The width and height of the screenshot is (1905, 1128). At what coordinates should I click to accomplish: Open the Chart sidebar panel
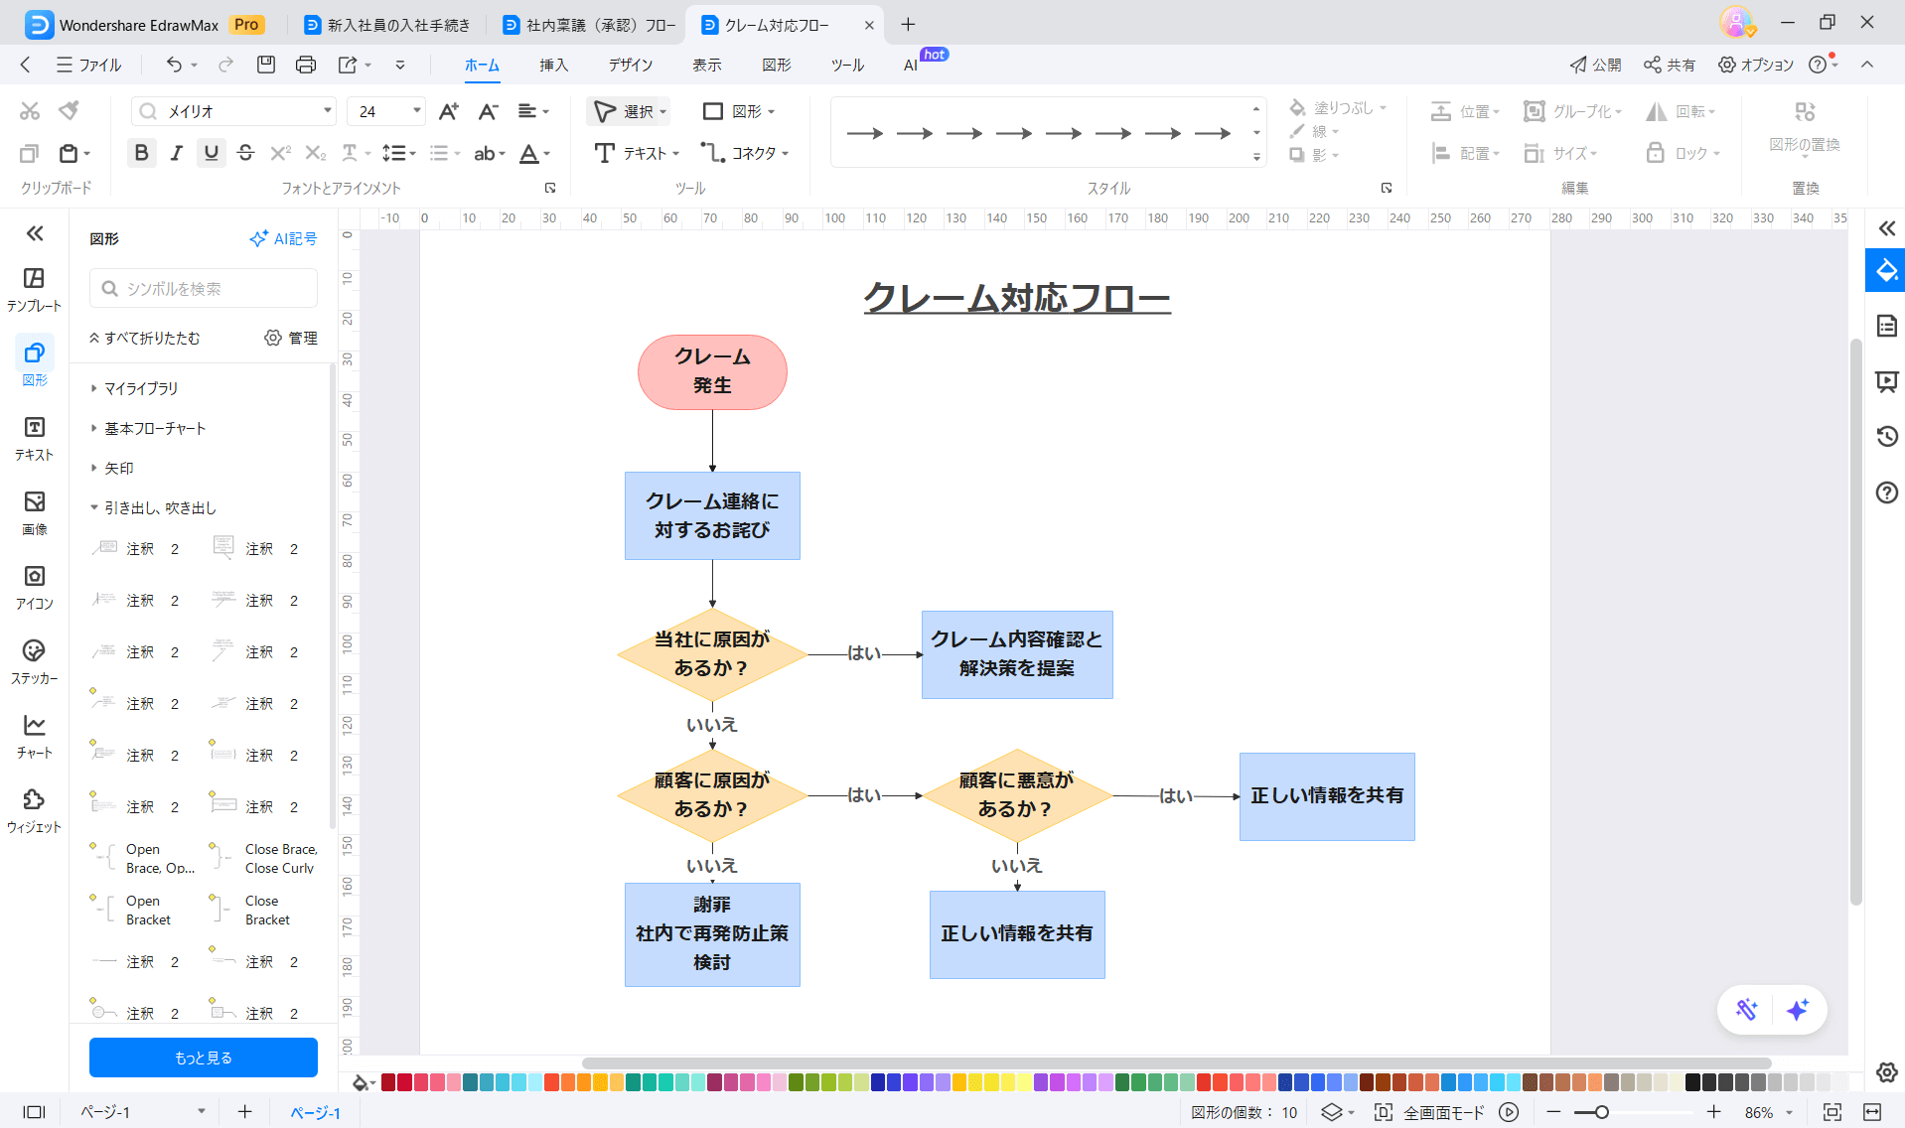pos(34,736)
